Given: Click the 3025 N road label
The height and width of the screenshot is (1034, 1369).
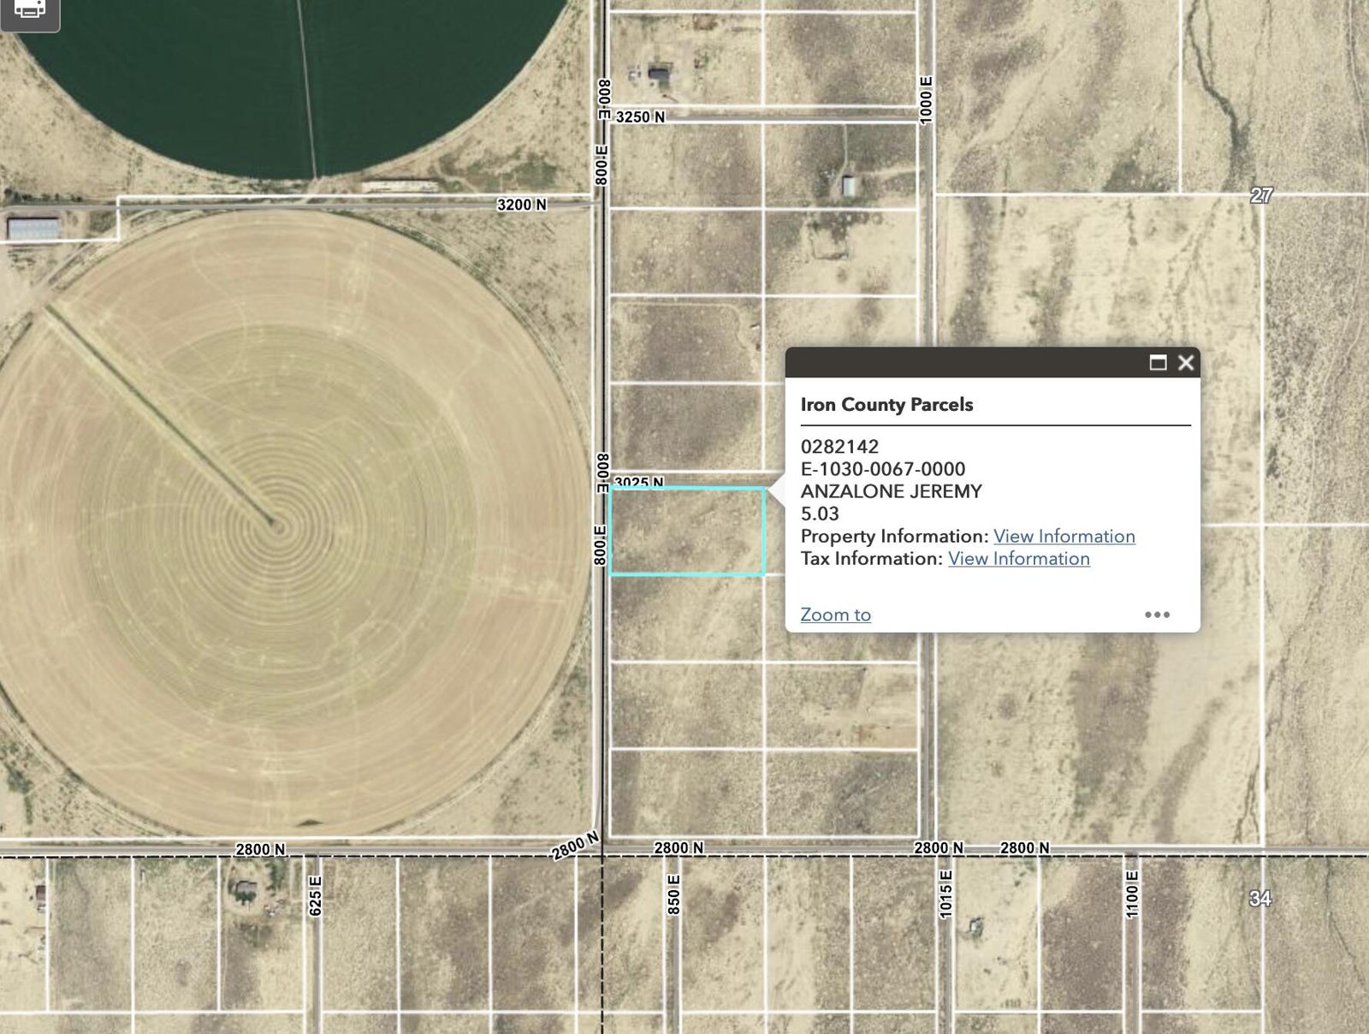Looking at the screenshot, I should point(639,483).
